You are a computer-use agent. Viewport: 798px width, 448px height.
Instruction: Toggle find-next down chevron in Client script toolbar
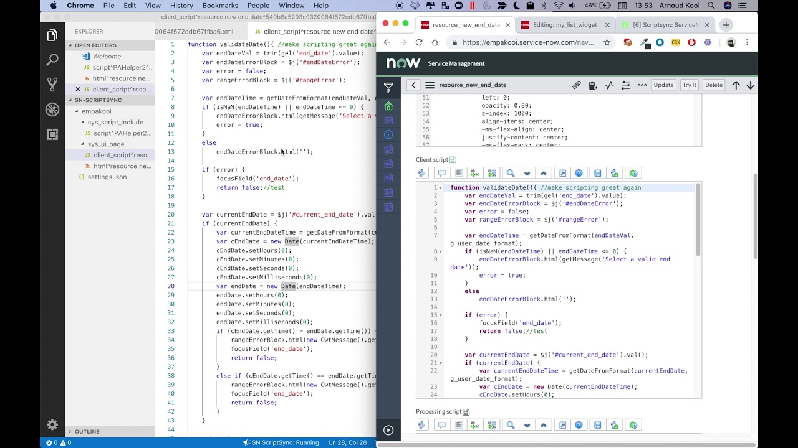coord(527,173)
